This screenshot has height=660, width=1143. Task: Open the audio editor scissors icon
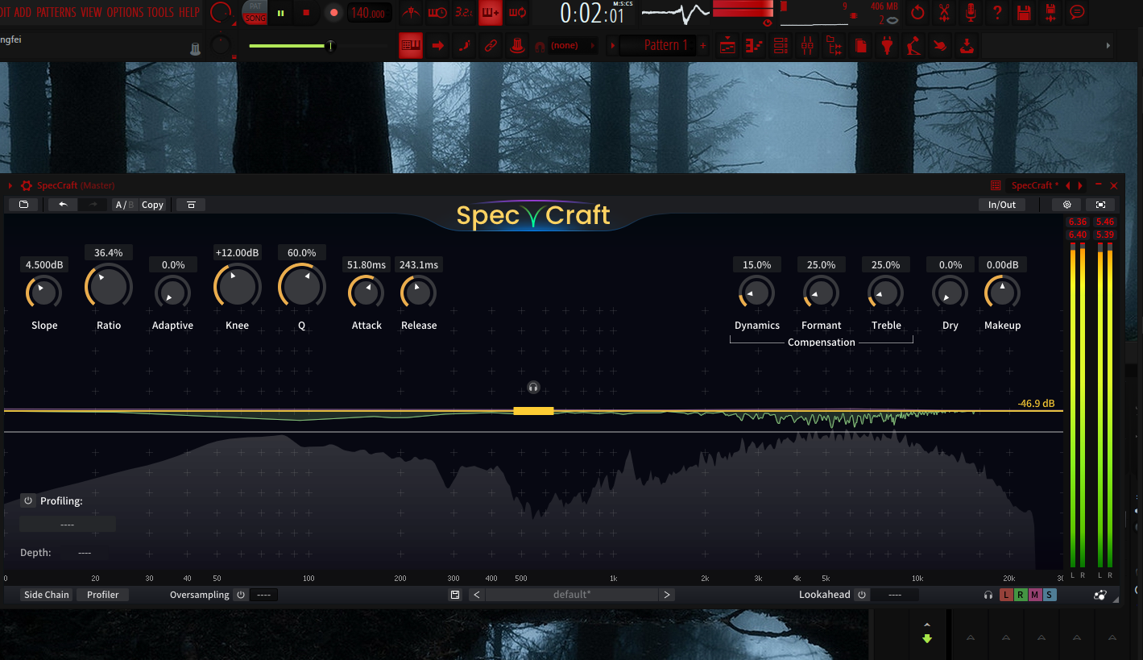pos(944,13)
